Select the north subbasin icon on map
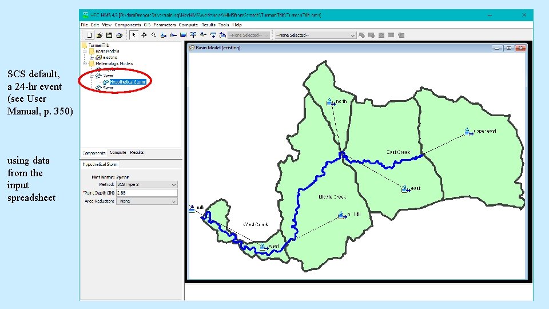This screenshot has height=309, width=549. click(330, 102)
